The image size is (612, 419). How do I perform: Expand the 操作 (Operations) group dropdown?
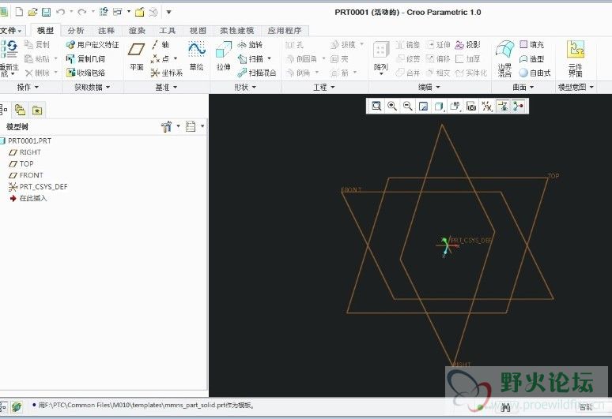pyautogui.click(x=28, y=88)
